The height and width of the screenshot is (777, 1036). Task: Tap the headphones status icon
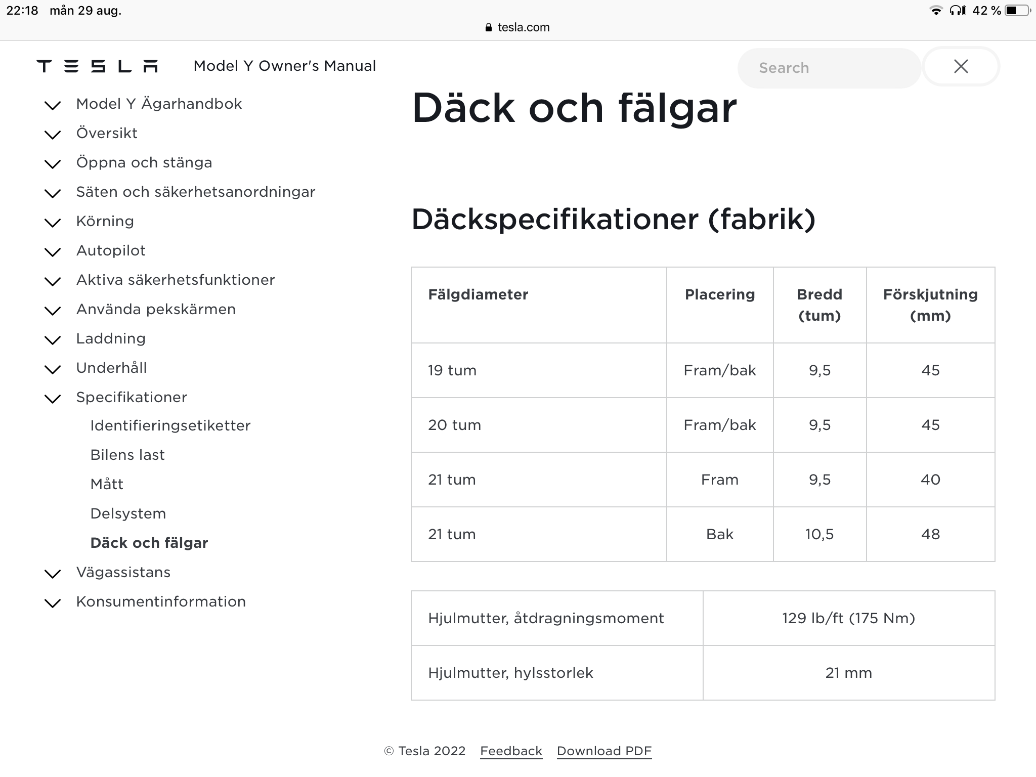[958, 11]
